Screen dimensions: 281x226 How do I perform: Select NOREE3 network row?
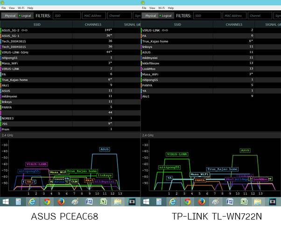tap(70, 118)
